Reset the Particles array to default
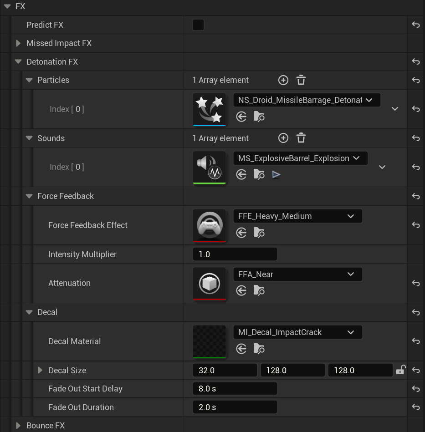Viewport: 425px width, 432px height. (x=415, y=80)
